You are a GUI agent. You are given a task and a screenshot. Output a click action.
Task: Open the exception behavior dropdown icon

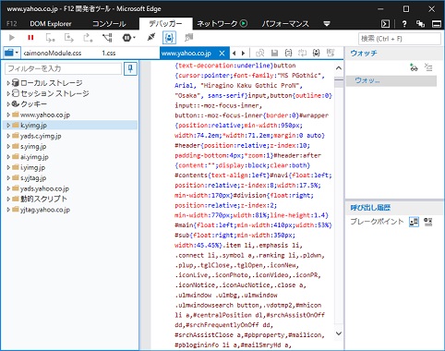(x=129, y=38)
